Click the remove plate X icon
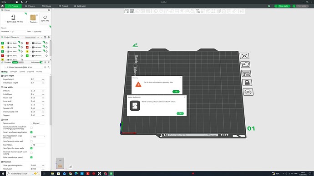Screen dimensions: 314x176 click(244, 56)
